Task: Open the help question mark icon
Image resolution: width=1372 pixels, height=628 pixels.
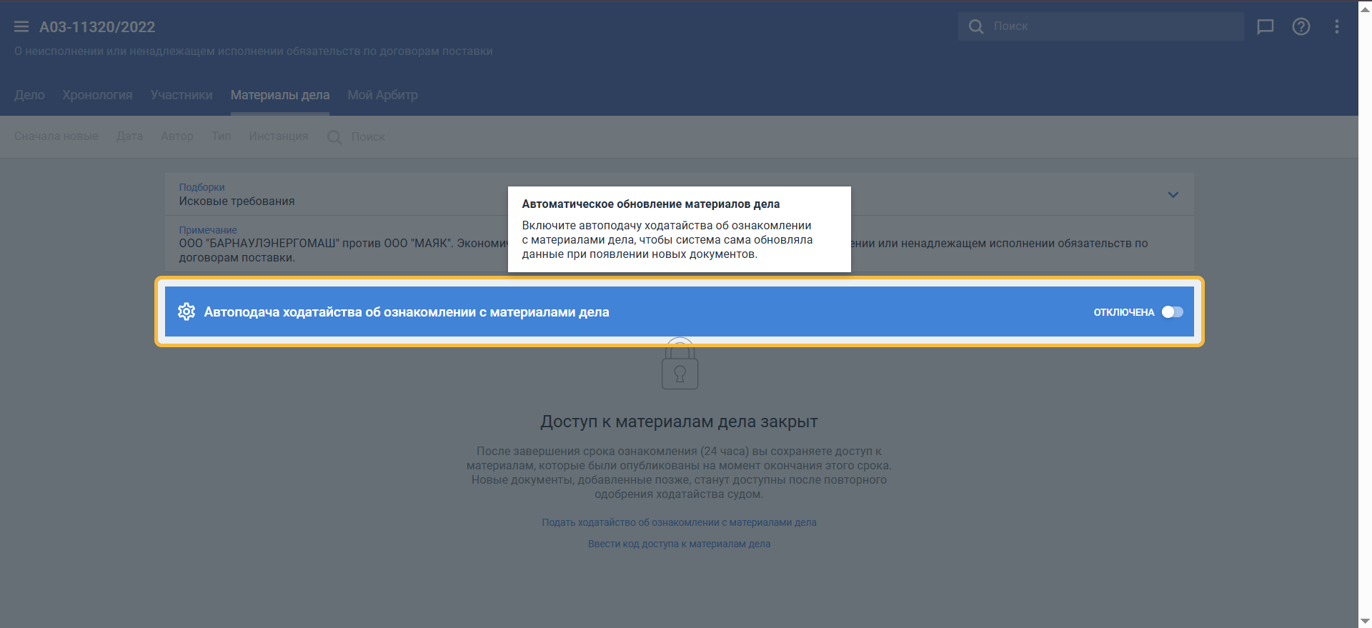Action: click(1301, 26)
